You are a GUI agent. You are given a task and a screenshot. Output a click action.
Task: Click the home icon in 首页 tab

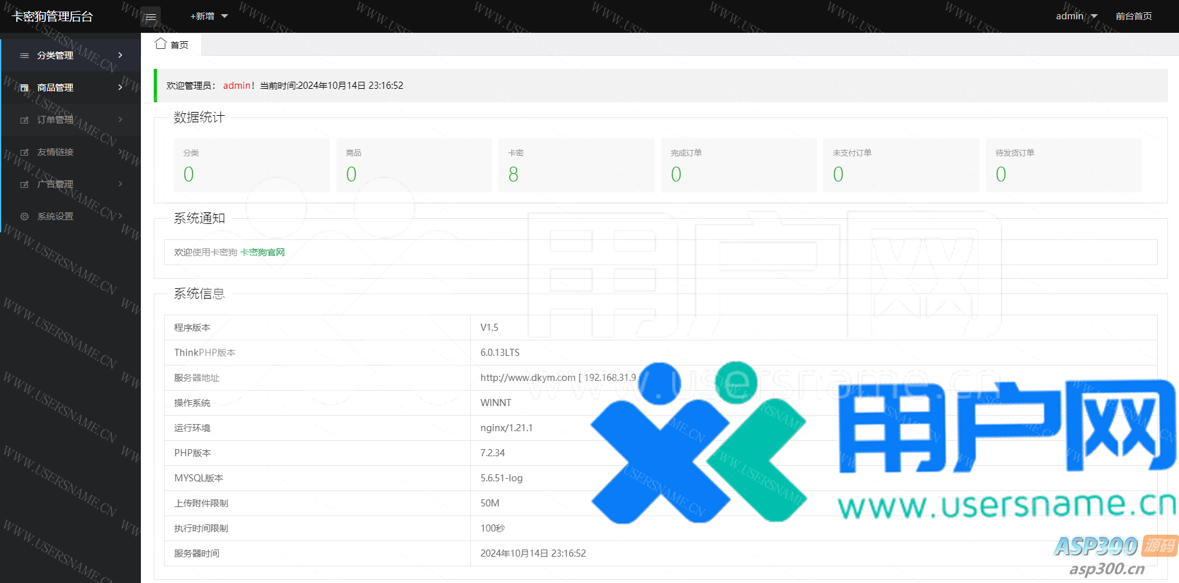161,44
